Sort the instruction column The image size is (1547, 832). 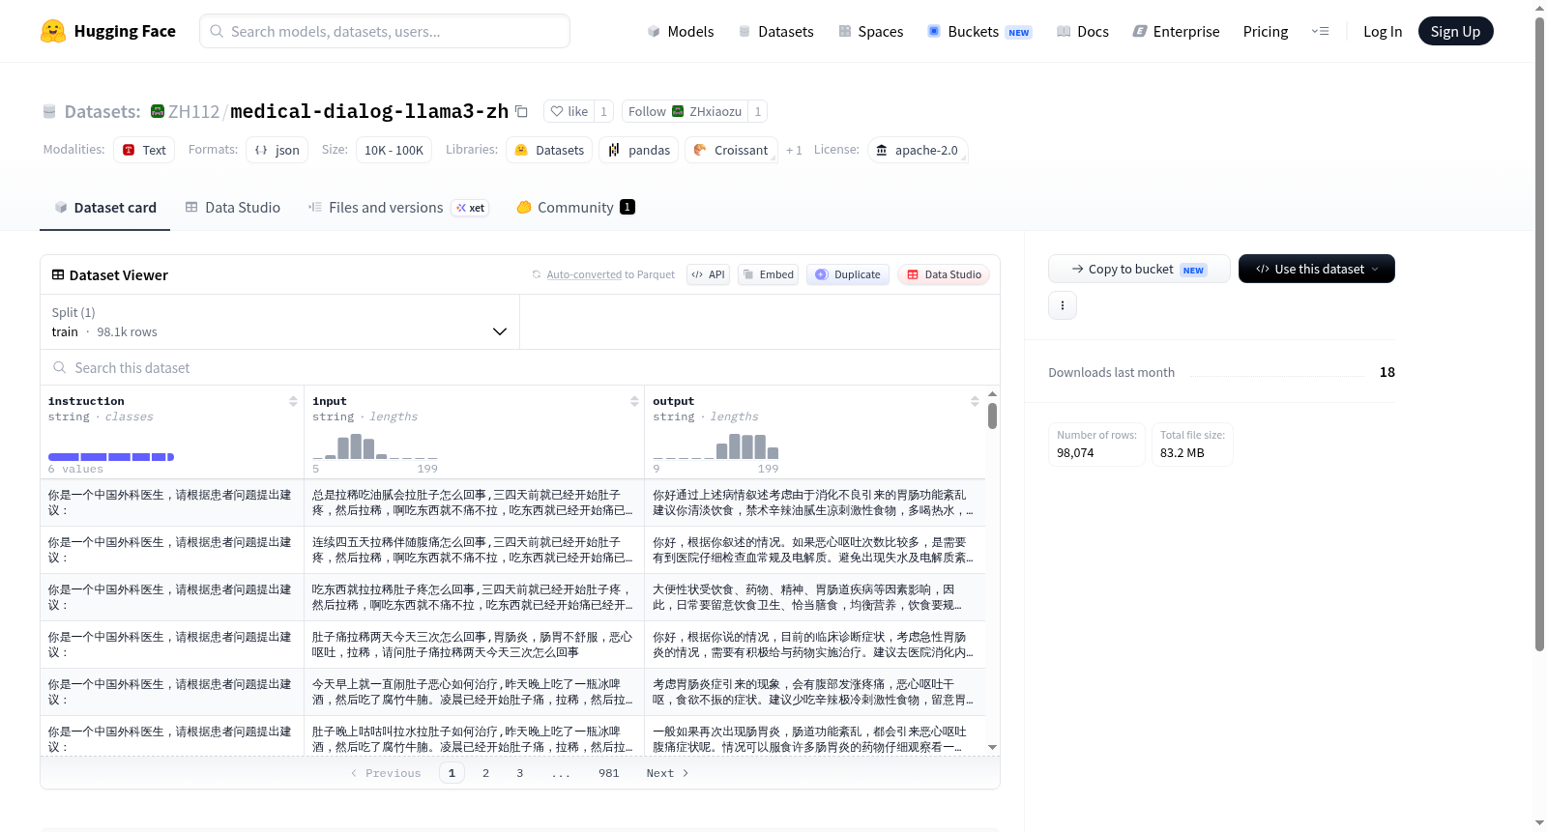293,401
